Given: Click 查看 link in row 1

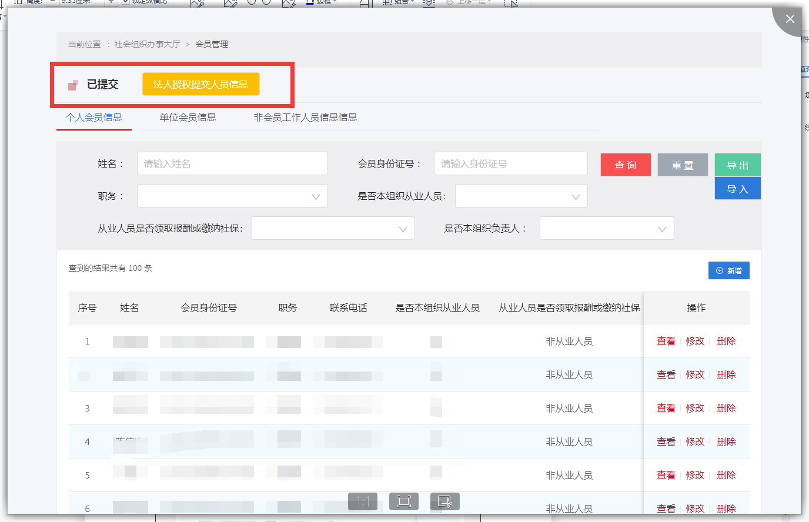Looking at the screenshot, I should click(x=666, y=341).
